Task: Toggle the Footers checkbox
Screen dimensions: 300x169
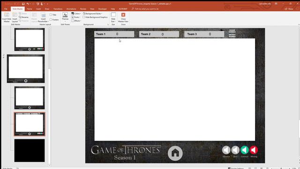Action: tap(51, 20)
